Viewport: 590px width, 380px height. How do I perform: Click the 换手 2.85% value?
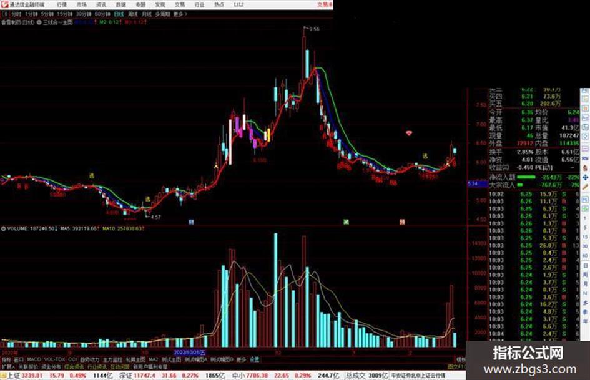coord(525,152)
